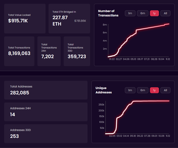Viewport: 178px width, 148px height.
Task: Click the active 1y button on Transactions chart
Action: point(154,13)
